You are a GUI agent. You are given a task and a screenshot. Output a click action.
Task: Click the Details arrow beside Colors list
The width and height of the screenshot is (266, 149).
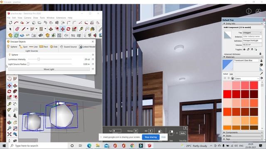tap(261, 78)
